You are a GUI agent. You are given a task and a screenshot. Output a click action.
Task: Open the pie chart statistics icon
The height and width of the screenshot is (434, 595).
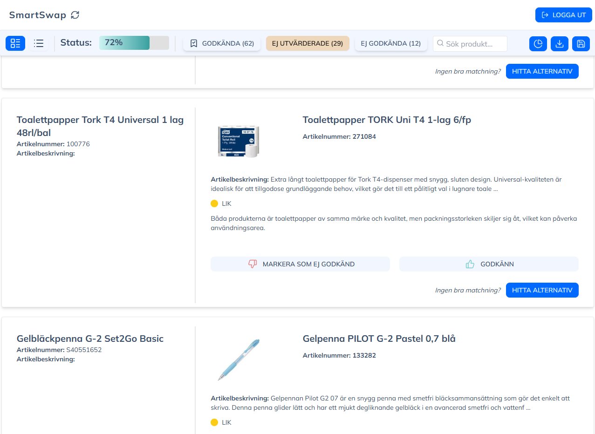[538, 44]
